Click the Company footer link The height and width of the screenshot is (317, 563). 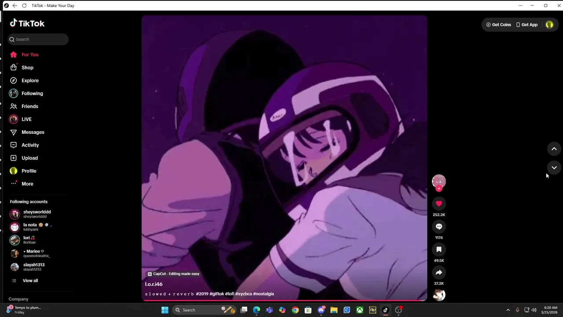(x=18, y=299)
